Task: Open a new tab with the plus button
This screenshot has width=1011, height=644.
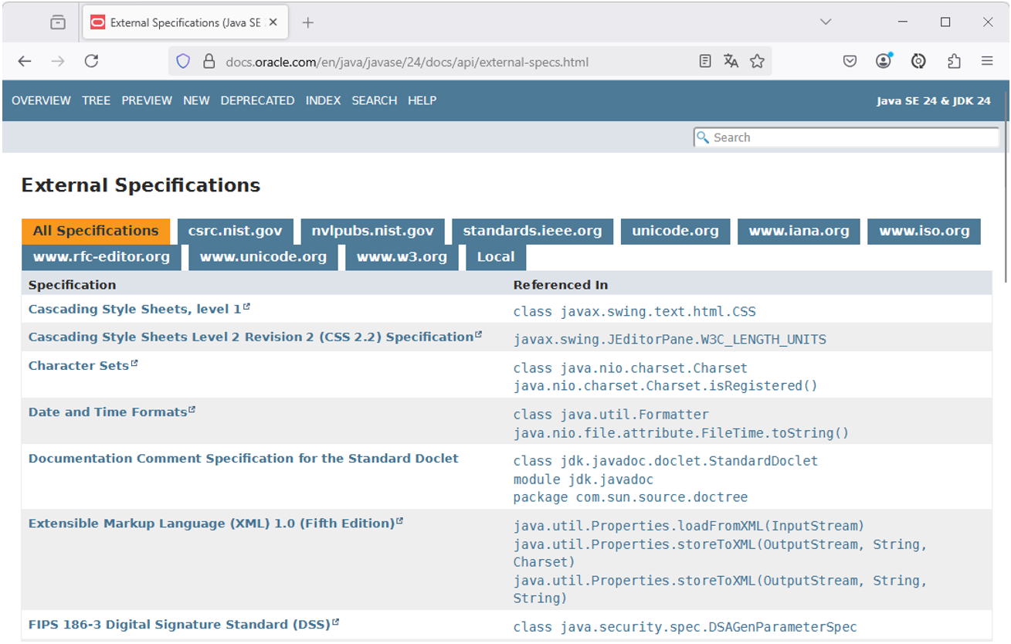Action: [x=308, y=22]
